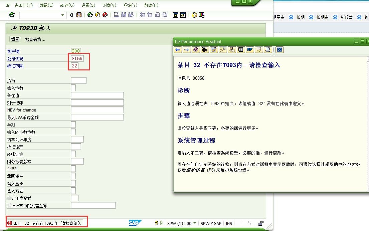This screenshot has width=369, height=231.
Task: Toggle the 转帐定金 checkbox
Action: coord(73,154)
